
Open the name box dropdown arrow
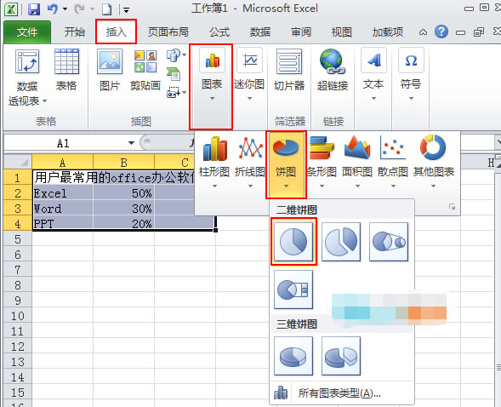tap(131, 143)
